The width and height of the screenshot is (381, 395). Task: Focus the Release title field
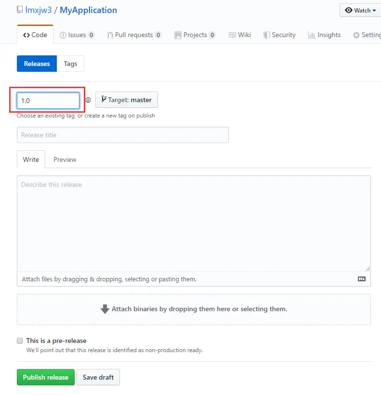tap(123, 135)
